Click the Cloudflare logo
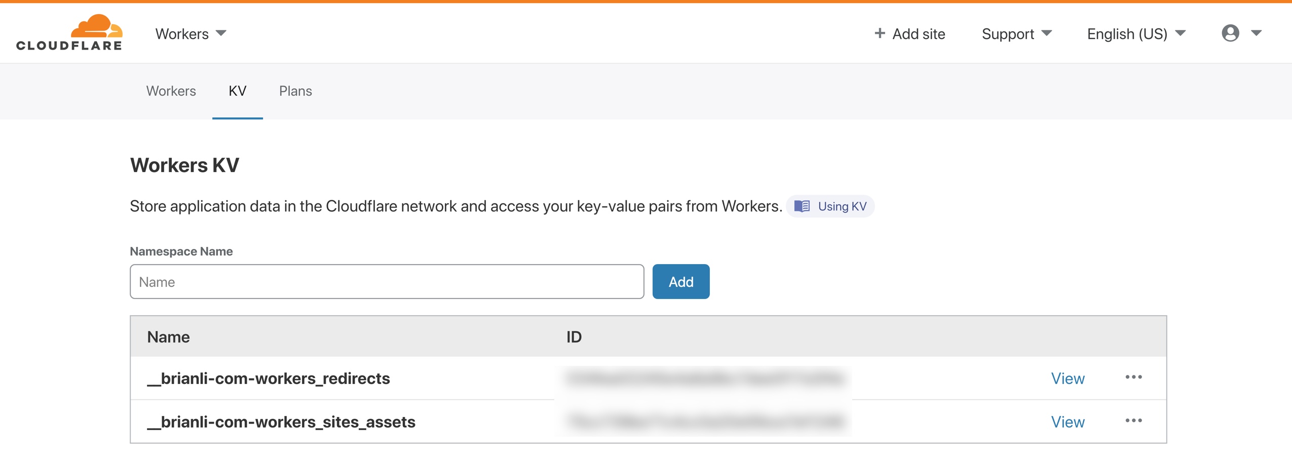 69,32
